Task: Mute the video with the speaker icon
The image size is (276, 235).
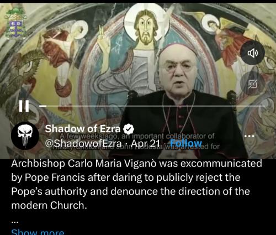Action: pyautogui.click(x=253, y=53)
